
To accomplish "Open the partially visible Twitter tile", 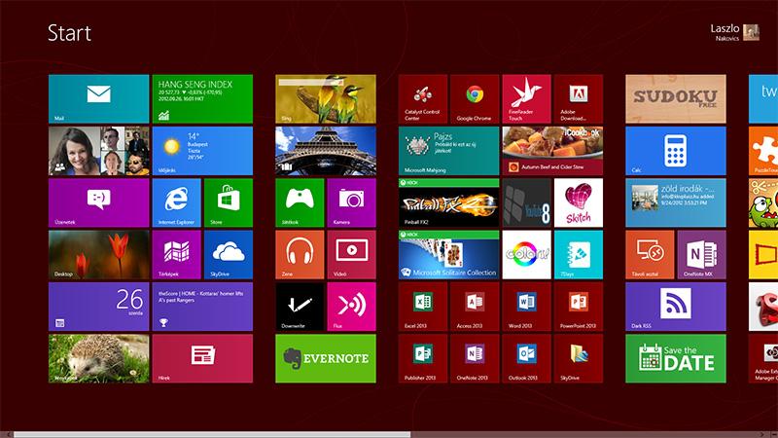I will point(763,99).
